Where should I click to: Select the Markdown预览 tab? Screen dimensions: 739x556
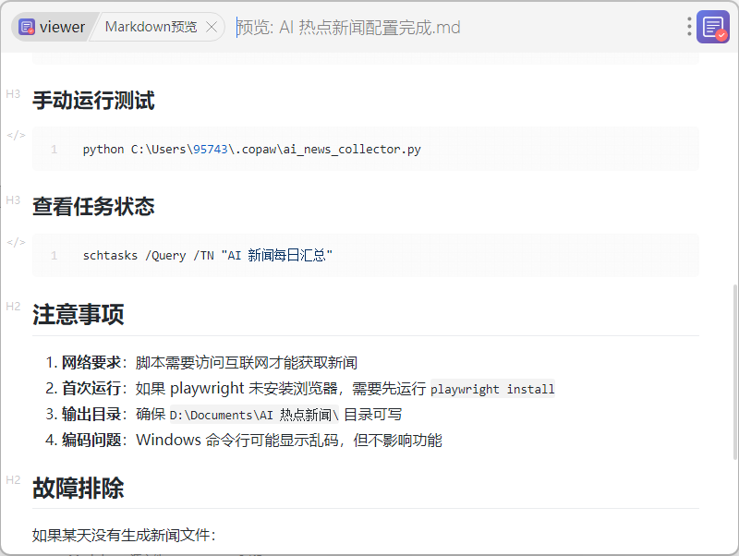pos(151,27)
